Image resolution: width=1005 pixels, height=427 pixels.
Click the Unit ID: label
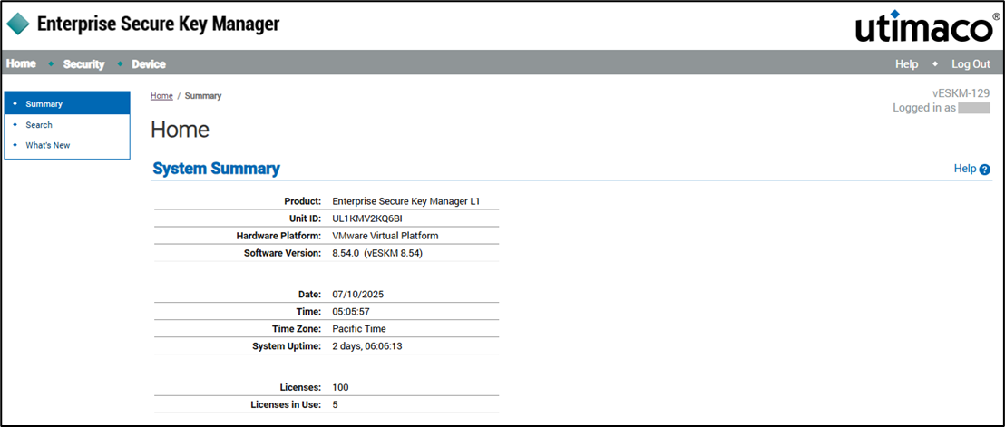(x=306, y=218)
